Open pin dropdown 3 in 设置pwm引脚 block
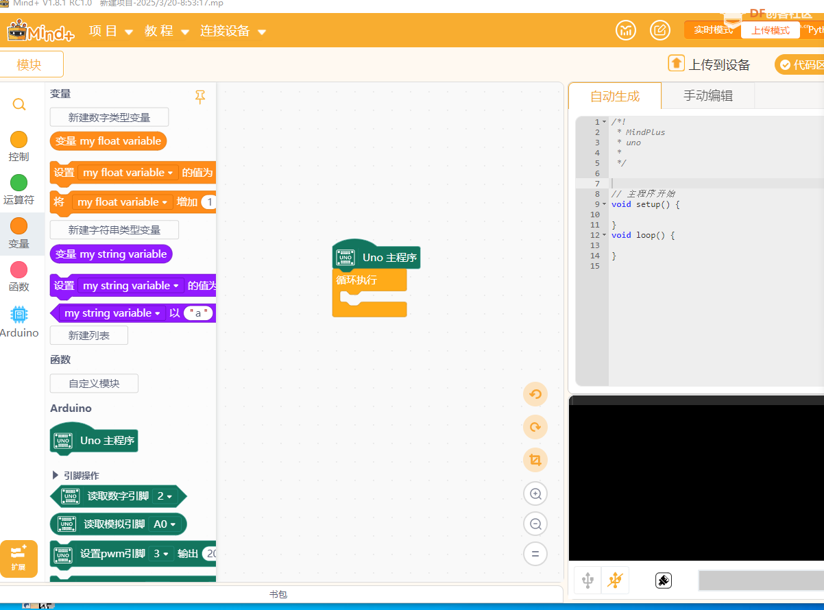824x610 pixels. pos(161,554)
